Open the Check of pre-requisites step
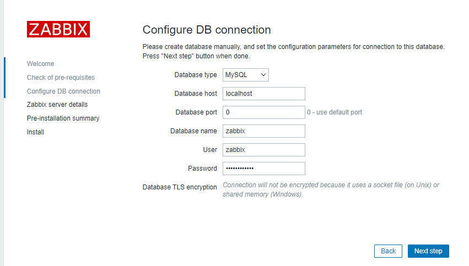Screen dimensions: 469x266 pos(61,78)
